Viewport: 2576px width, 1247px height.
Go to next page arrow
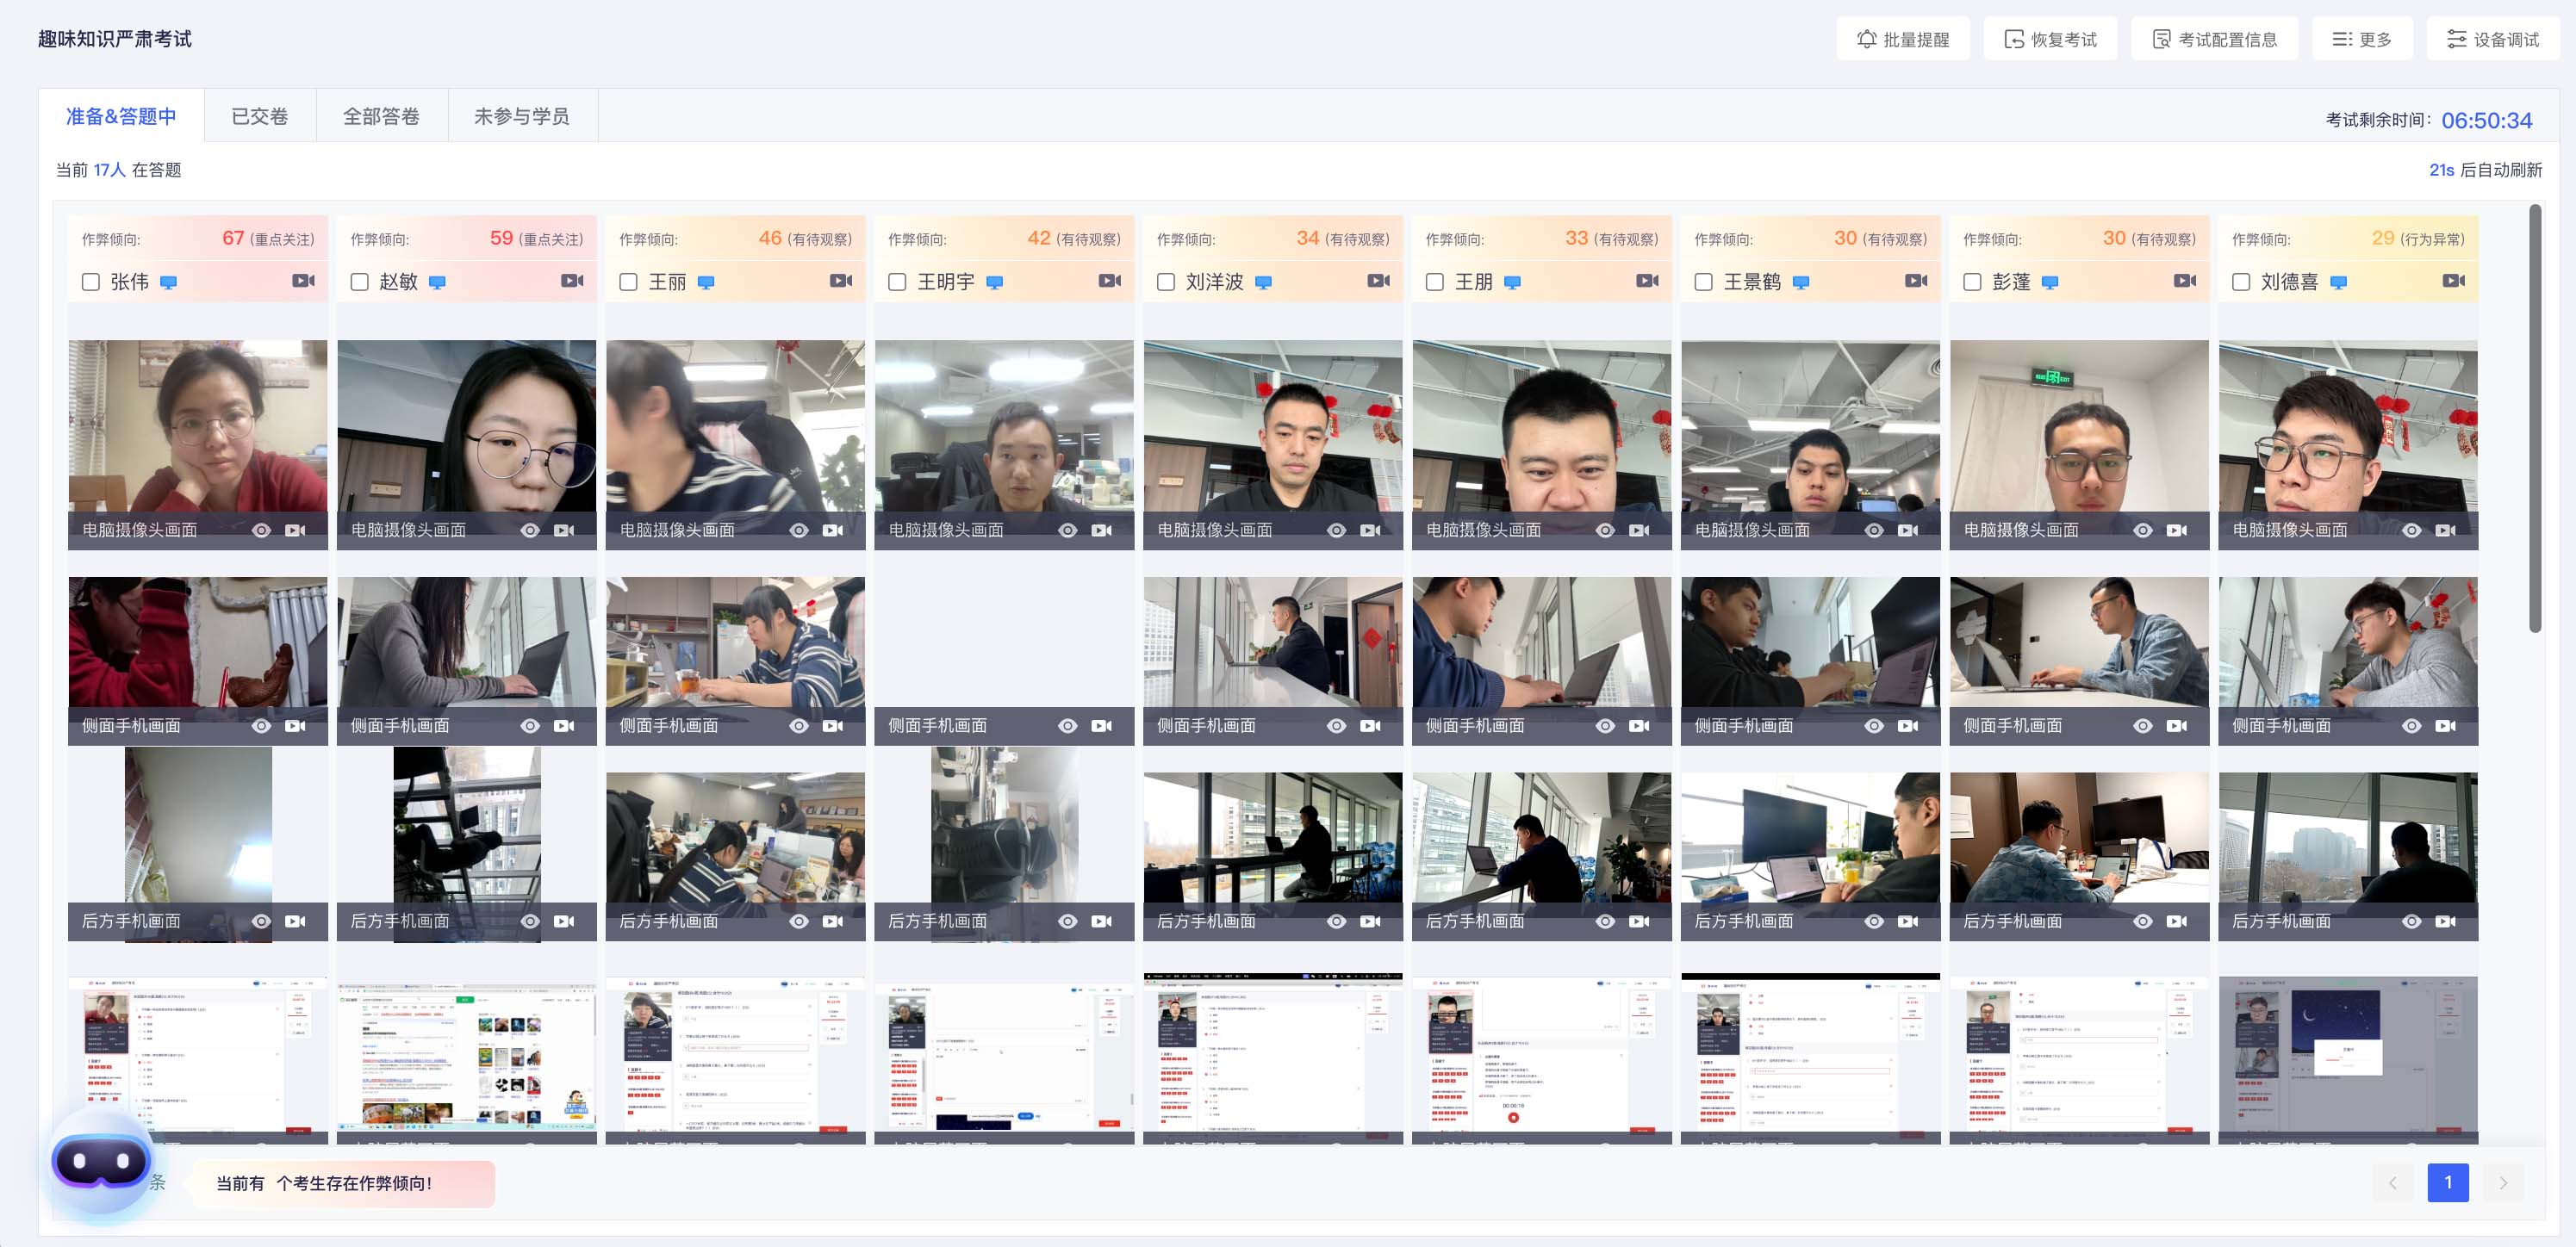click(2503, 1183)
